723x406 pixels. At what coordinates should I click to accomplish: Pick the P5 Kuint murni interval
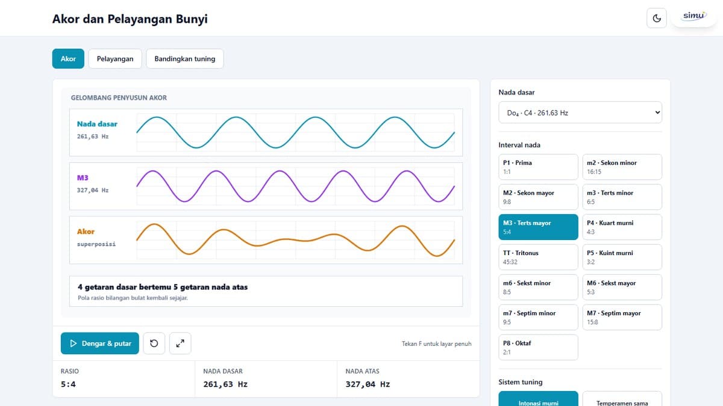[x=622, y=257]
